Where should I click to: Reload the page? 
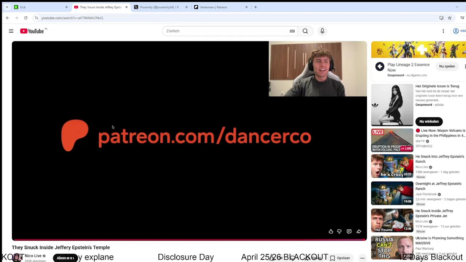(25, 18)
